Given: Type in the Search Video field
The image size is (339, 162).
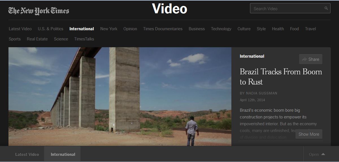Looking at the screenshot, I should point(287,8).
